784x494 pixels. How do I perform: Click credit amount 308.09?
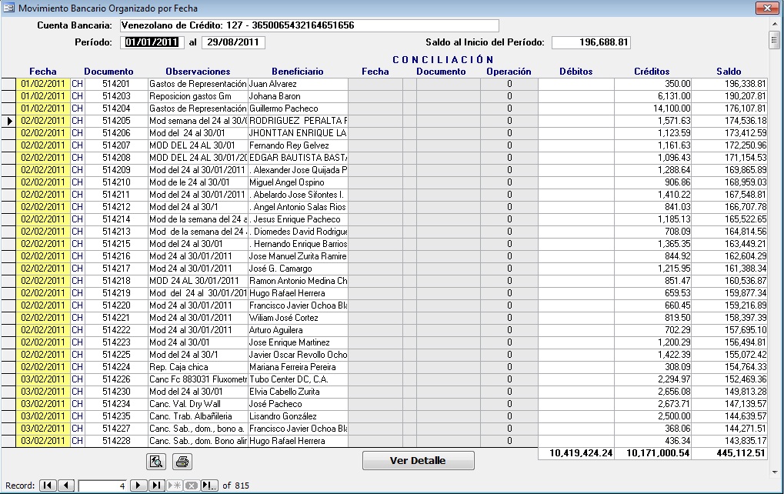678,367
